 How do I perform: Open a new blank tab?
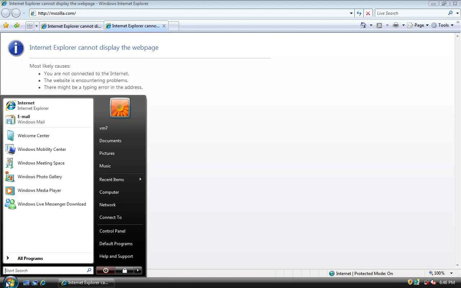click(174, 26)
